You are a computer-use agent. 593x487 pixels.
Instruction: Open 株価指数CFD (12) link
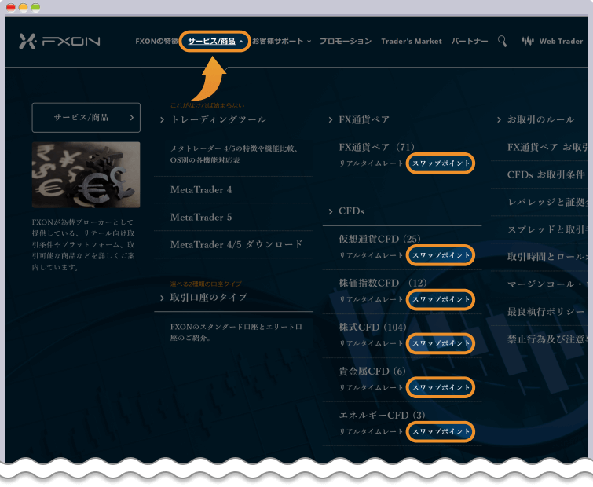click(383, 283)
